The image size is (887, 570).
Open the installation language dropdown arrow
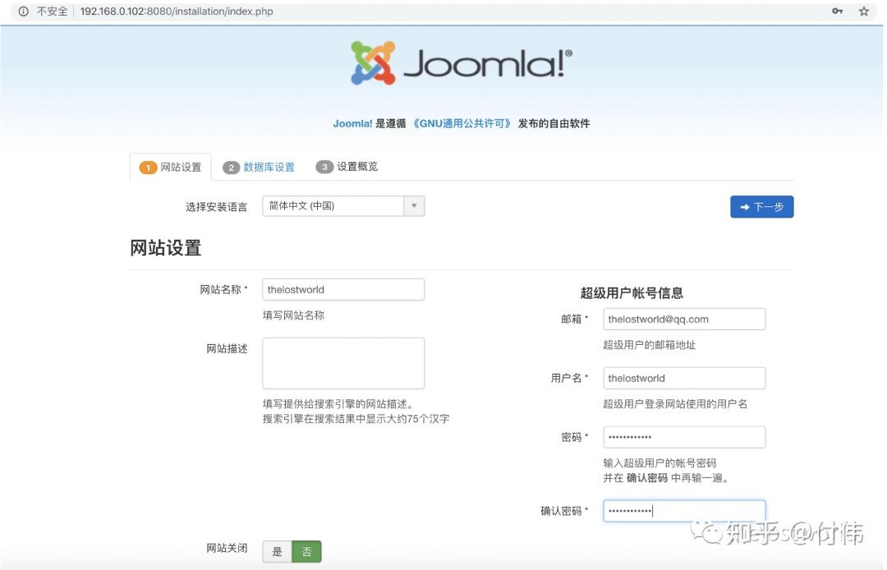(414, 205)
